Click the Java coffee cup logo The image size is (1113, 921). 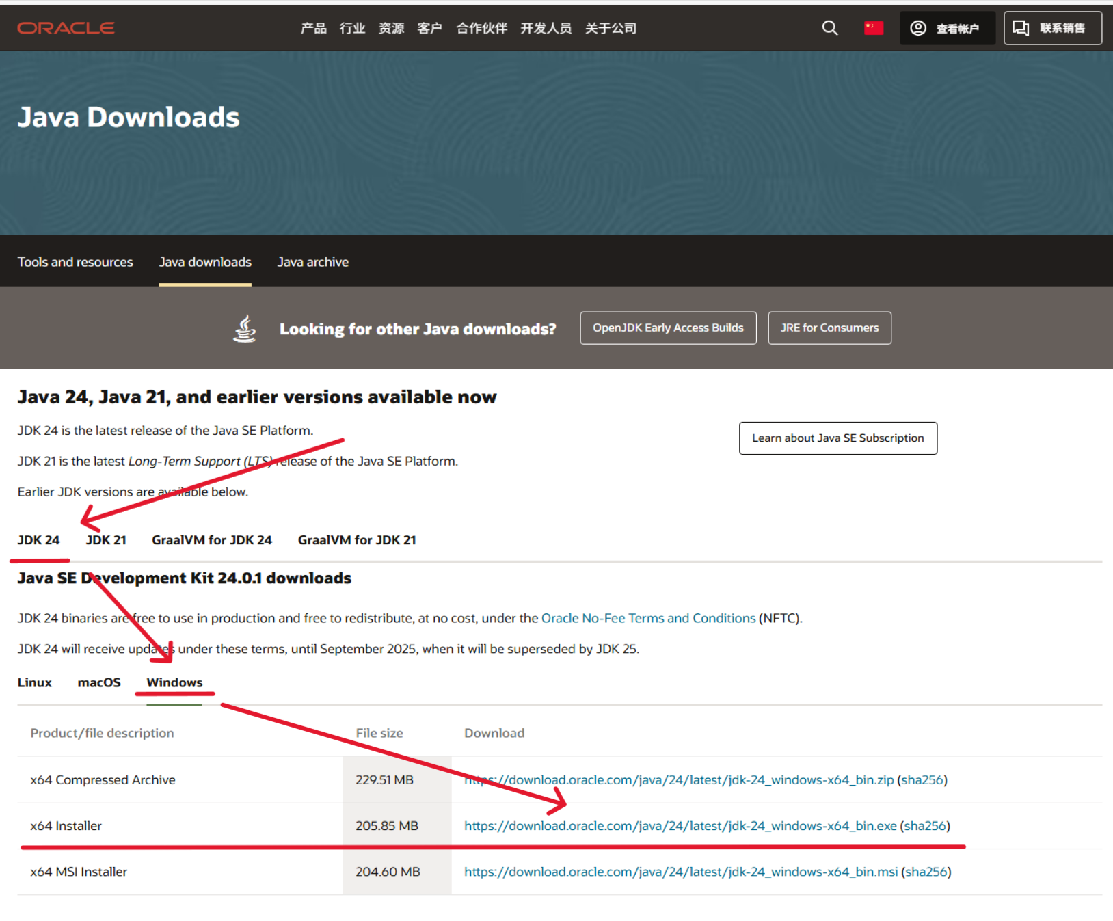point(244,328)
